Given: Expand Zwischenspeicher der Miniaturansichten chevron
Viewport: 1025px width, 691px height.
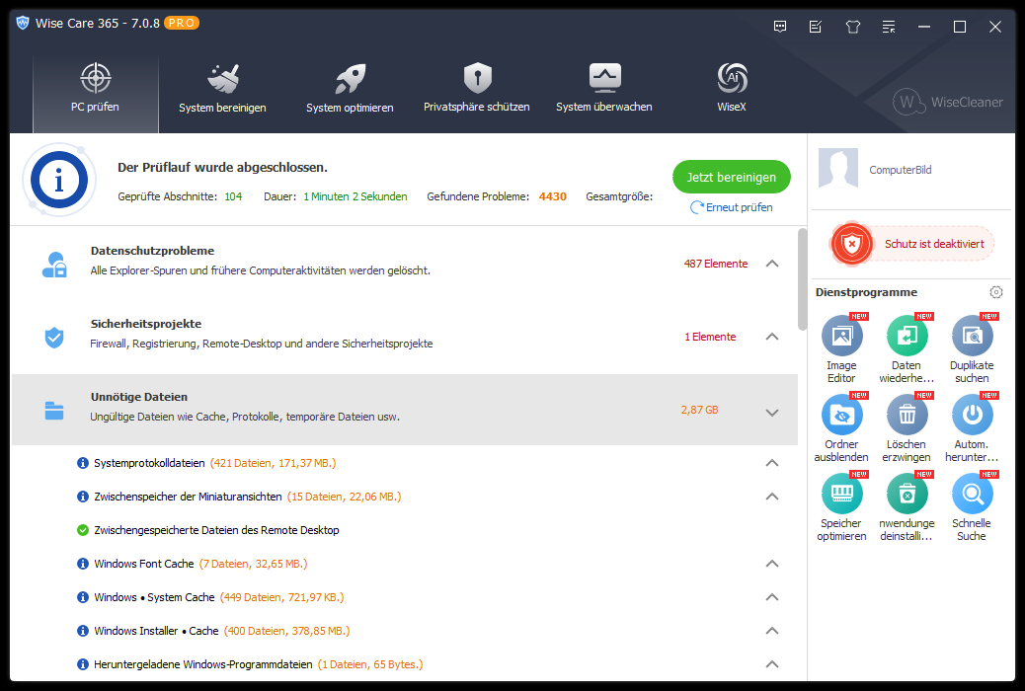Looking at the screenshot, I should click(772, 497).
